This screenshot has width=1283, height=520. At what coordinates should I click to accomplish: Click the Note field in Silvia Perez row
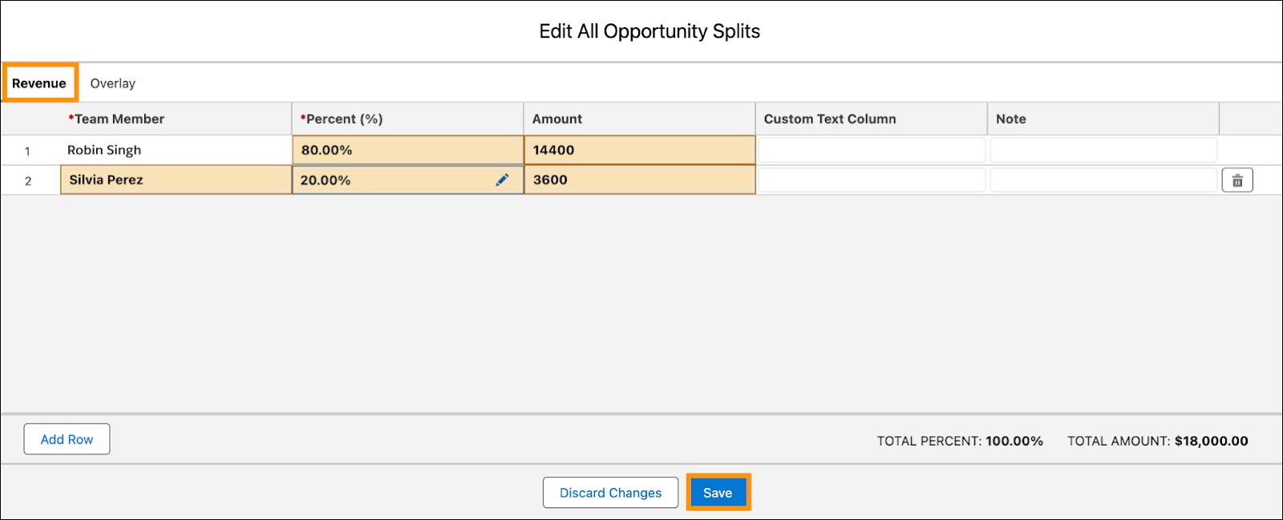pos(1103,180)
